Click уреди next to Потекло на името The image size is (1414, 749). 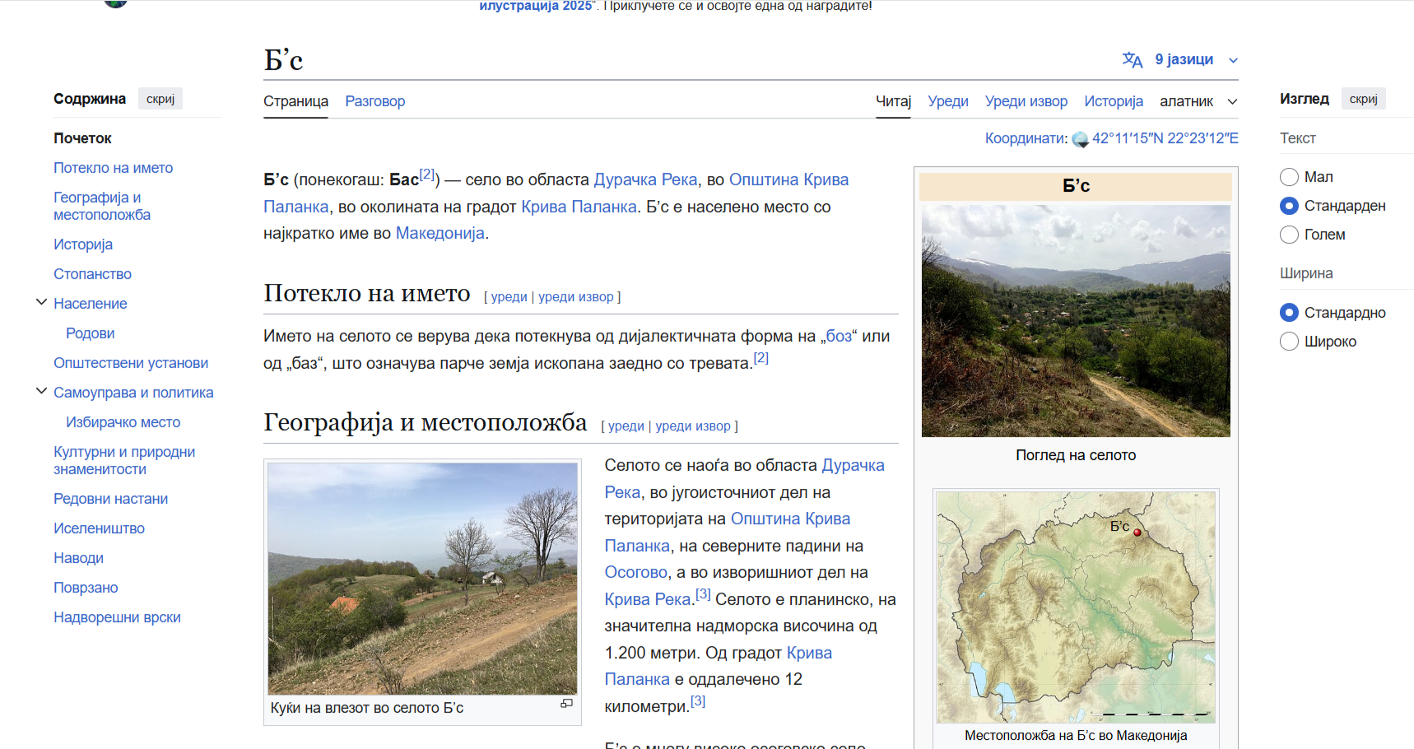coord(509,297)
